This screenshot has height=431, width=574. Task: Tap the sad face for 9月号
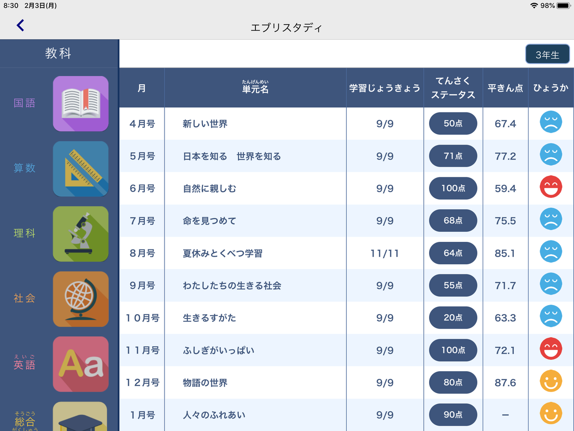(551, 284)
